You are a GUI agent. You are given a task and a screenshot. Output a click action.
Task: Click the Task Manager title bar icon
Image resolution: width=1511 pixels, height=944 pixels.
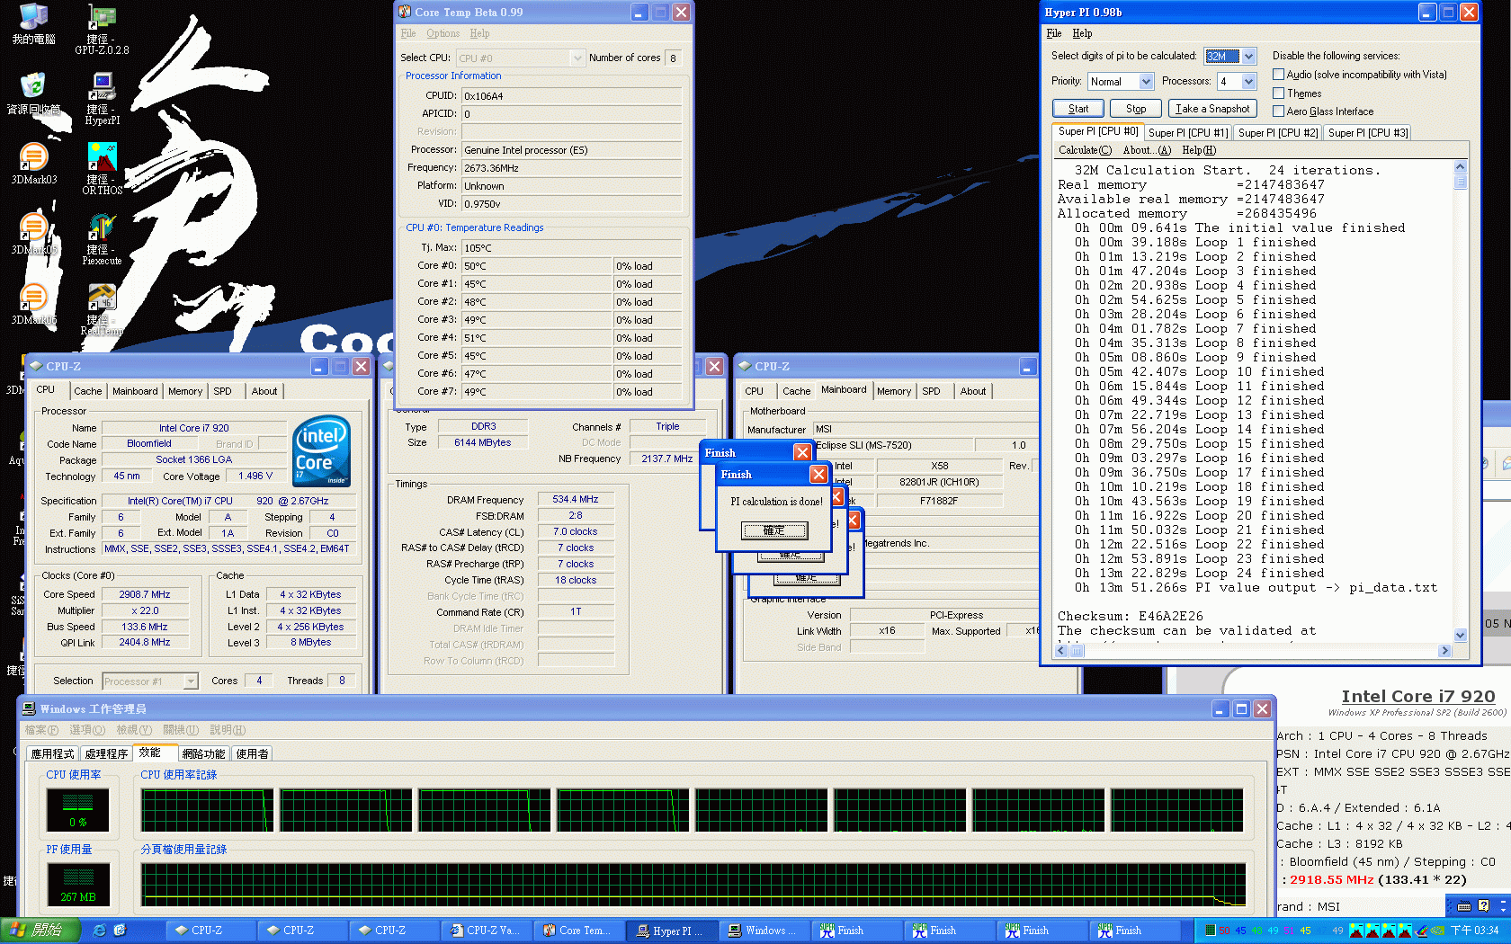point(29,708)
